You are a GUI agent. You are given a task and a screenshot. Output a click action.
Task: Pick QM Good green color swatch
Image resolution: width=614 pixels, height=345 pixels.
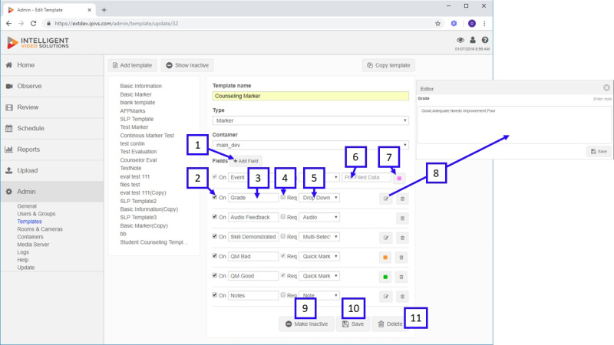(x=385, y=277)
